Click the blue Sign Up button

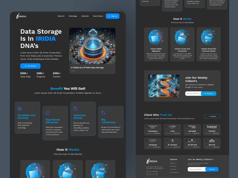(113, 16)
